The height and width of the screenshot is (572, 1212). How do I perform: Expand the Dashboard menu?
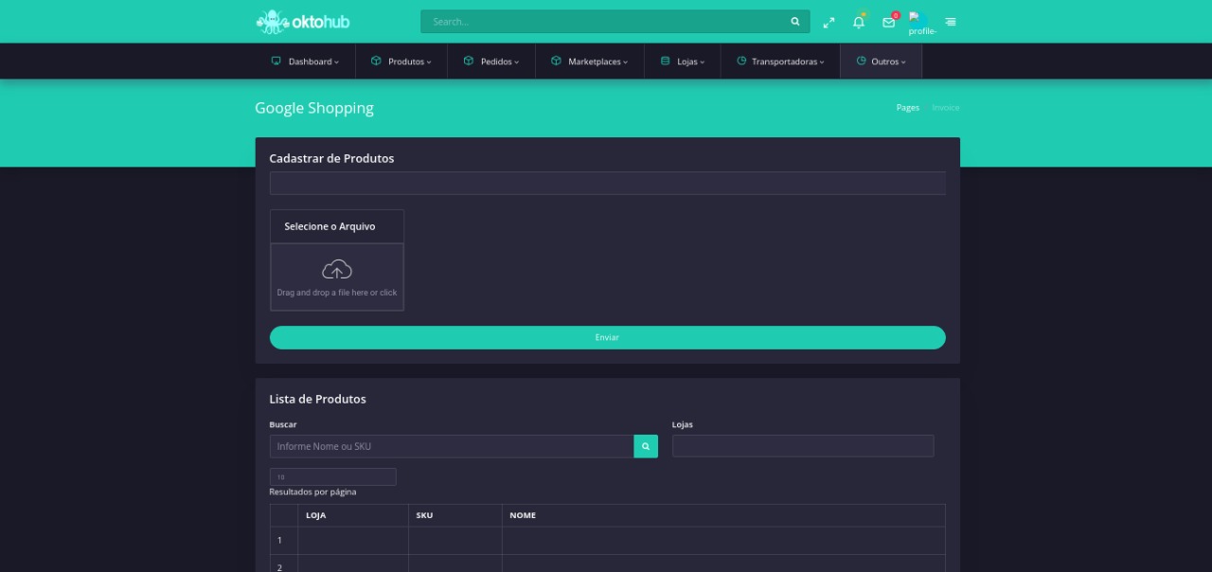(305, 62)
